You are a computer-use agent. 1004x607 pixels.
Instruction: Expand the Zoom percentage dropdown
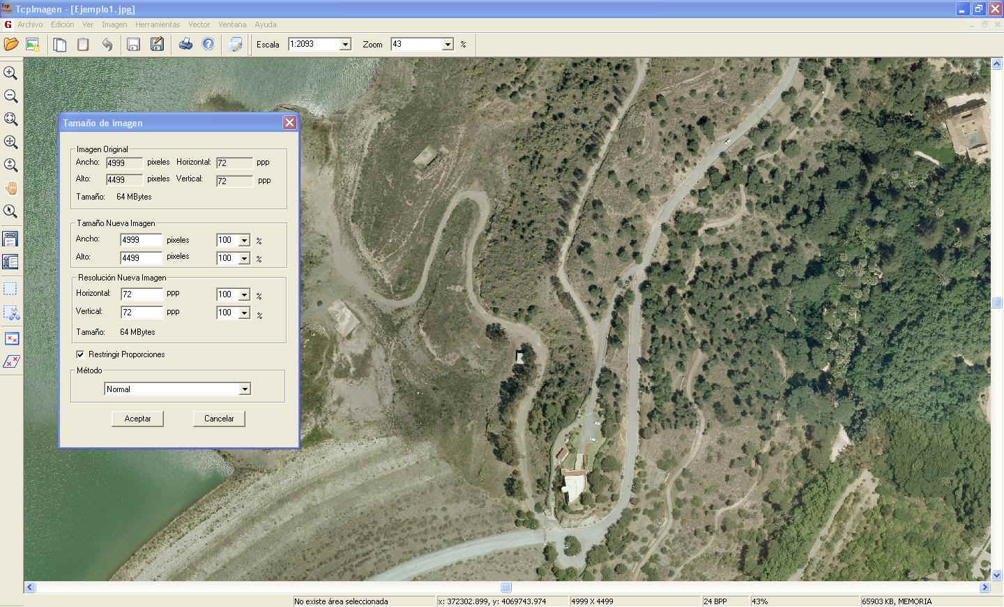coord(448,45)
